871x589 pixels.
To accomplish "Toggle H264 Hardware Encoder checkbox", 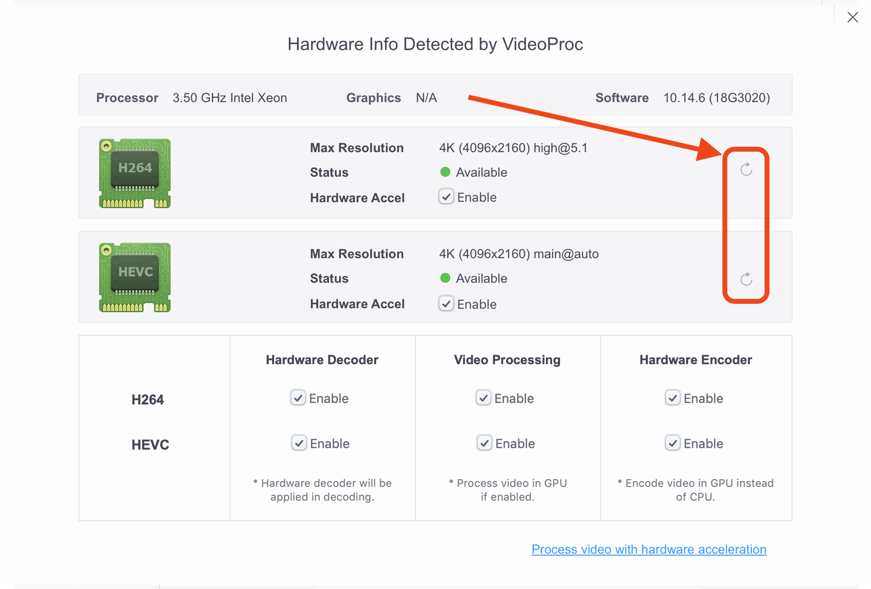I will click(673, 398).
